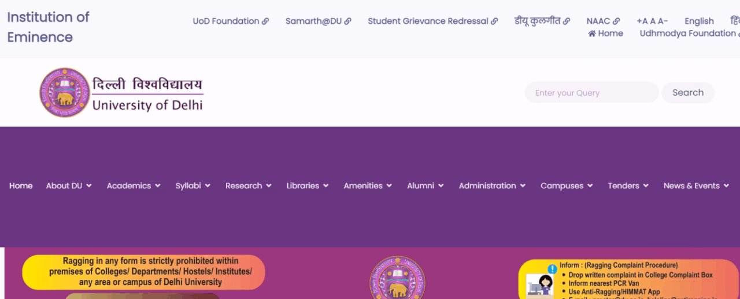Expand the Research menu
Image resolution: width=740 pixels, height=299 pixels.
[x=249, y=186]
